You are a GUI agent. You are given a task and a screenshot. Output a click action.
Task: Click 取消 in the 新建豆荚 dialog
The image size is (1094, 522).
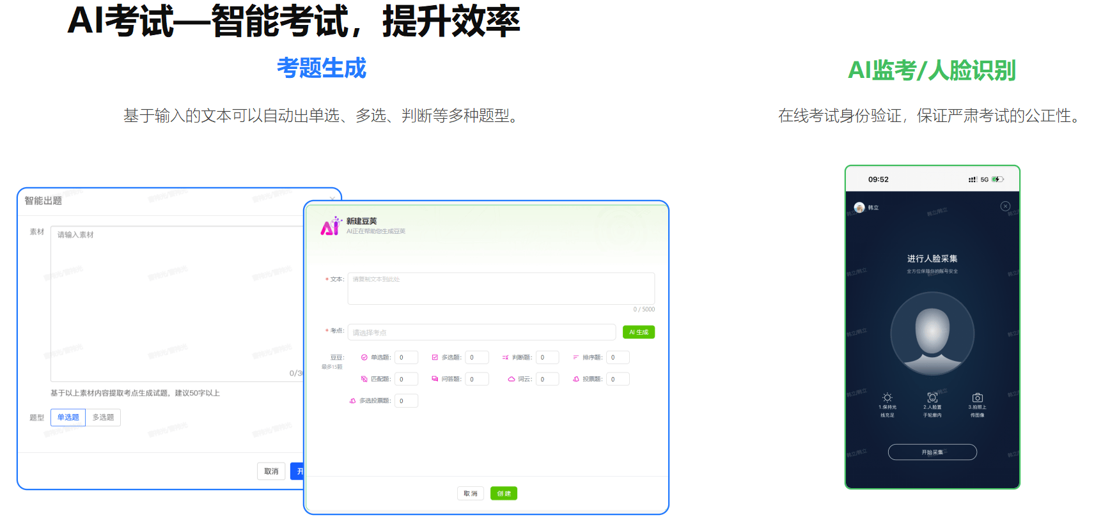click(x=471, y=493)
